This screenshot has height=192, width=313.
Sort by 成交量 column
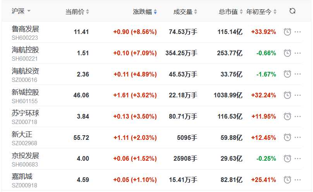185,12
